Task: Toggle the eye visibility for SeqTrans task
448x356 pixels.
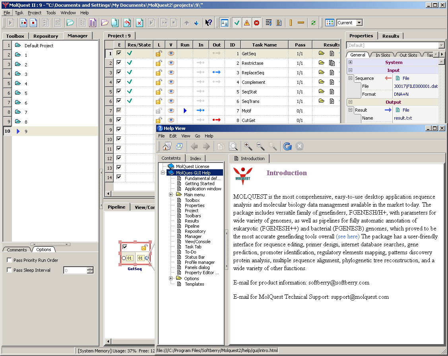Action: click(171, 101)
